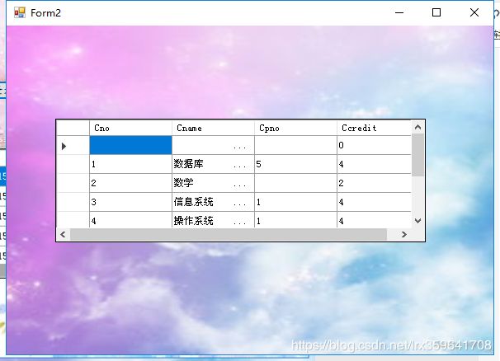Select the Cpno cell with value 5

tap(295, 164)
